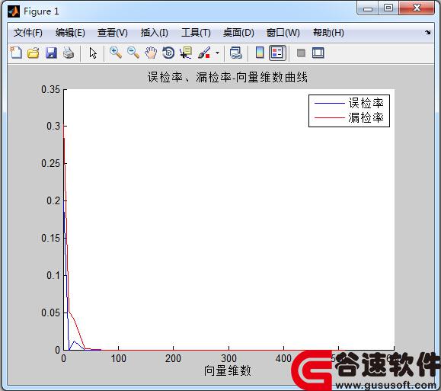Open the 文件(F) menu

[x=28, y=33]
